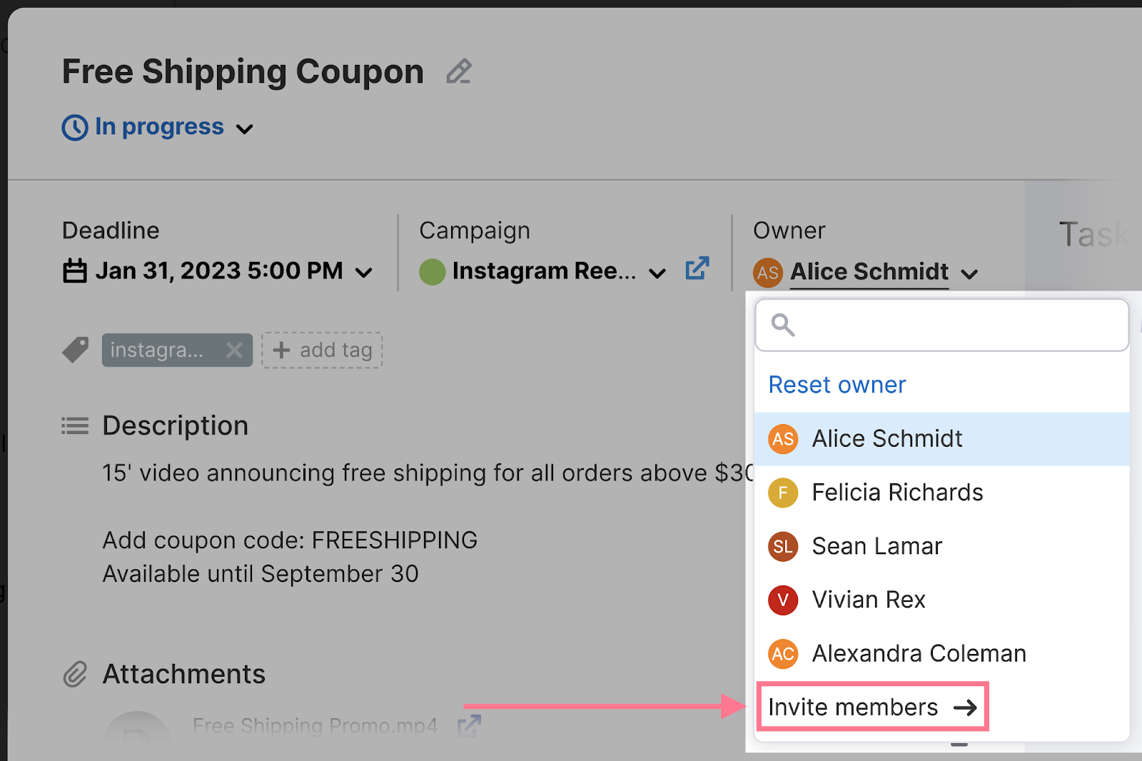Click the Reset owner link

837,385
